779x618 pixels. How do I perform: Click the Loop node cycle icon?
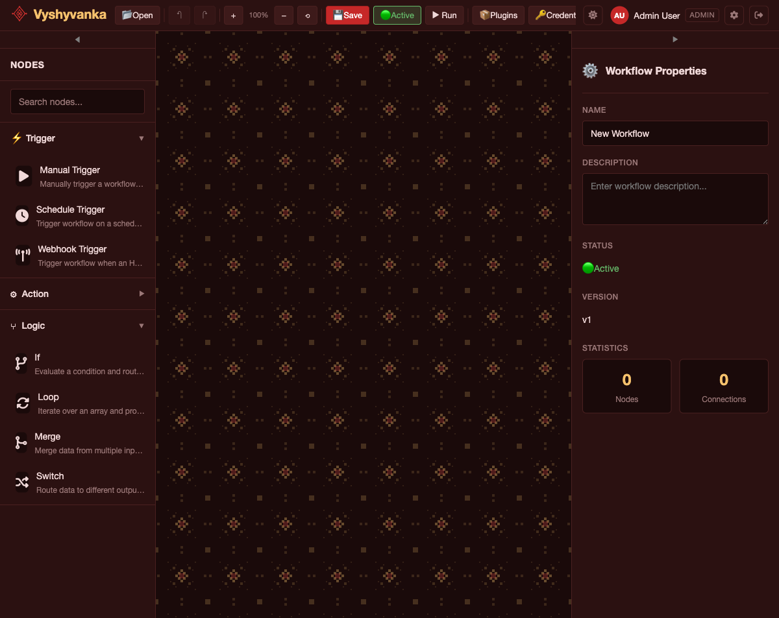[23, 403]
